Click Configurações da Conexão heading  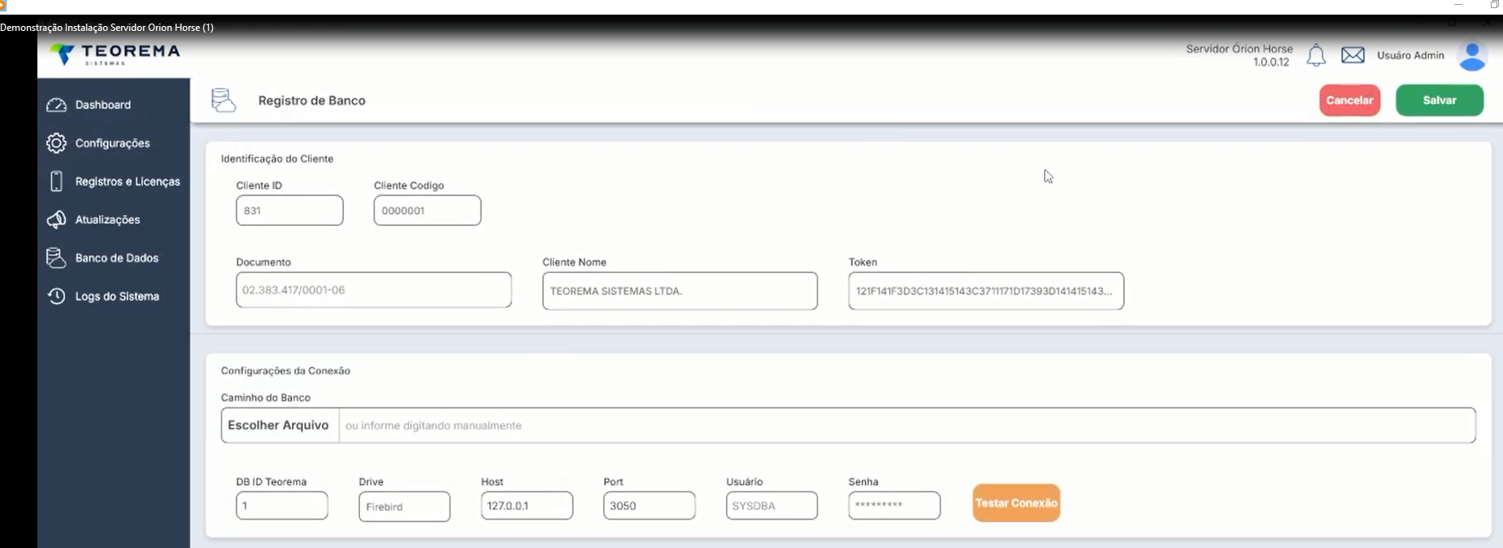click(x=285, y=371)
